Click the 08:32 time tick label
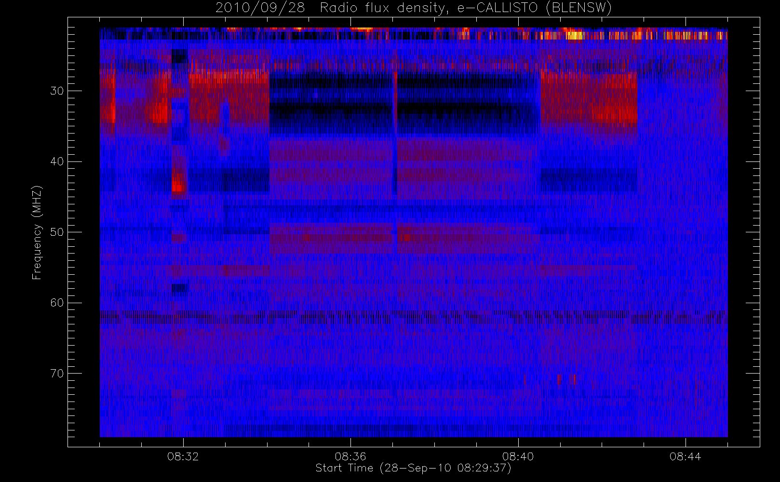 183,456
